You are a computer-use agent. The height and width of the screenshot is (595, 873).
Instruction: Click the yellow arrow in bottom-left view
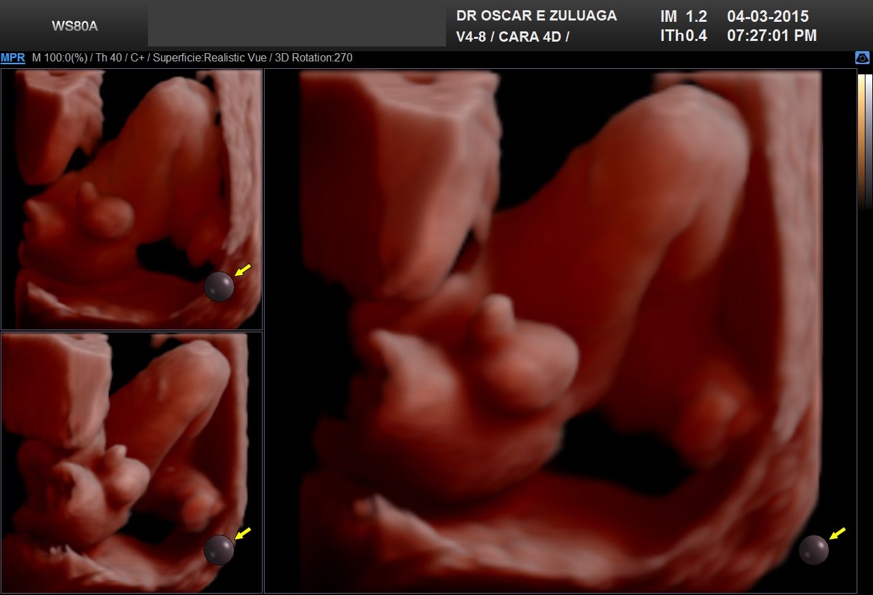[243, 533]
